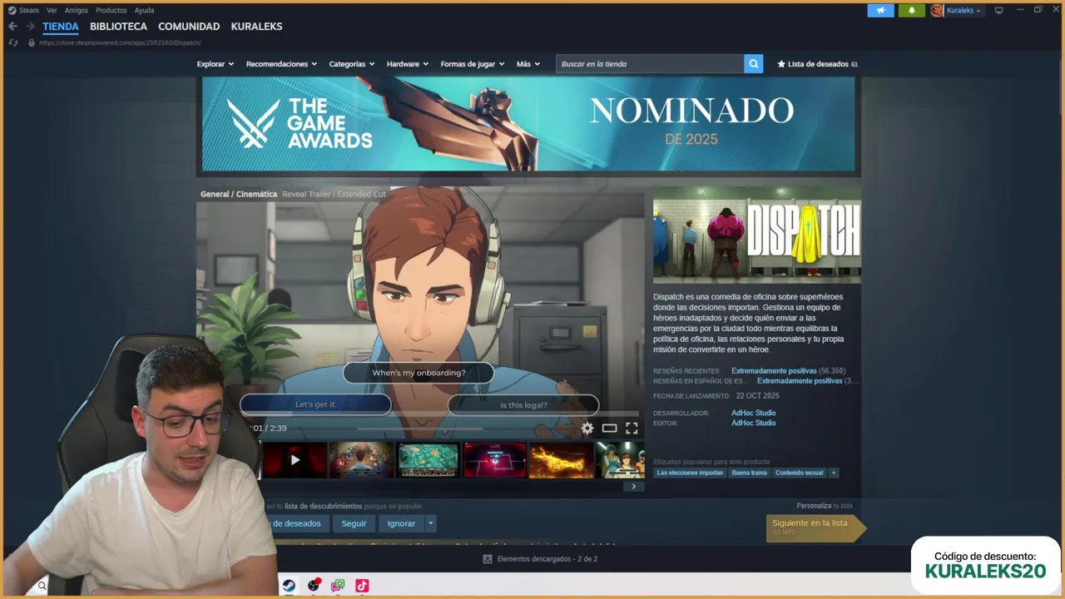The width and height of the screenshot is (1065, 599).
Task: Click the search magnifier button in the store
Action: click(x=753, y=64)
